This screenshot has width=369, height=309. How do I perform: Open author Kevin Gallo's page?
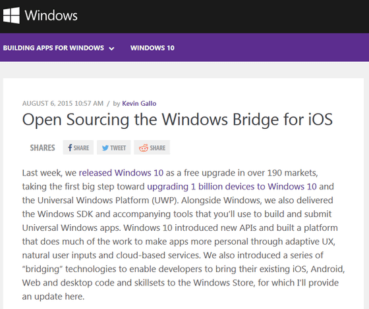(x=139, y=104)
